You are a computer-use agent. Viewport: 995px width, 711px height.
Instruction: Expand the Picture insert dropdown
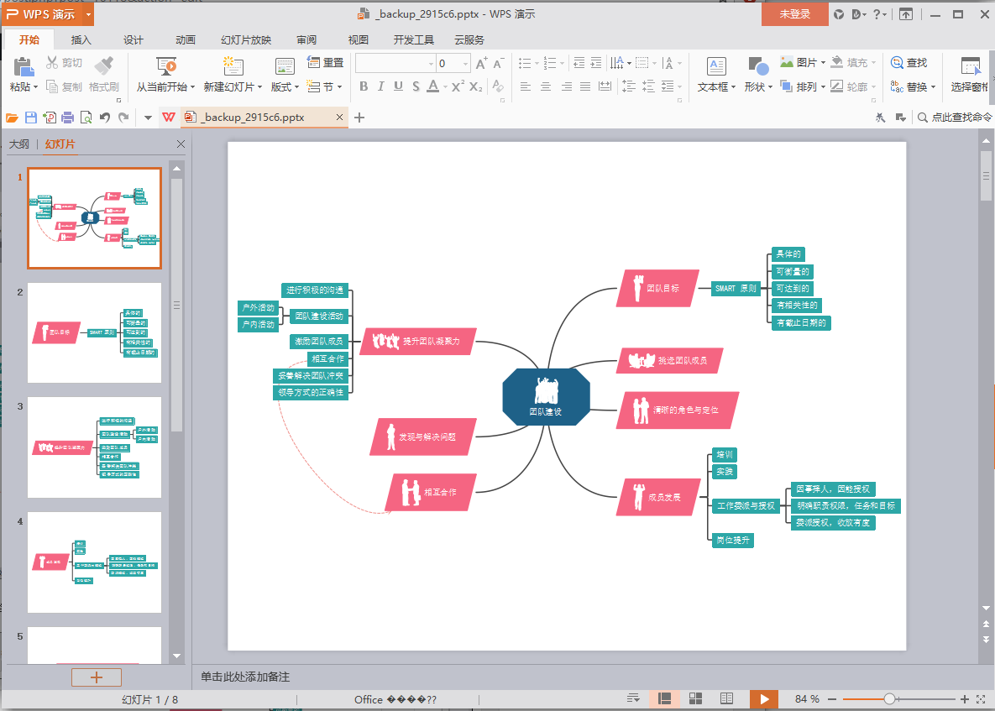[x=823, y=62]
